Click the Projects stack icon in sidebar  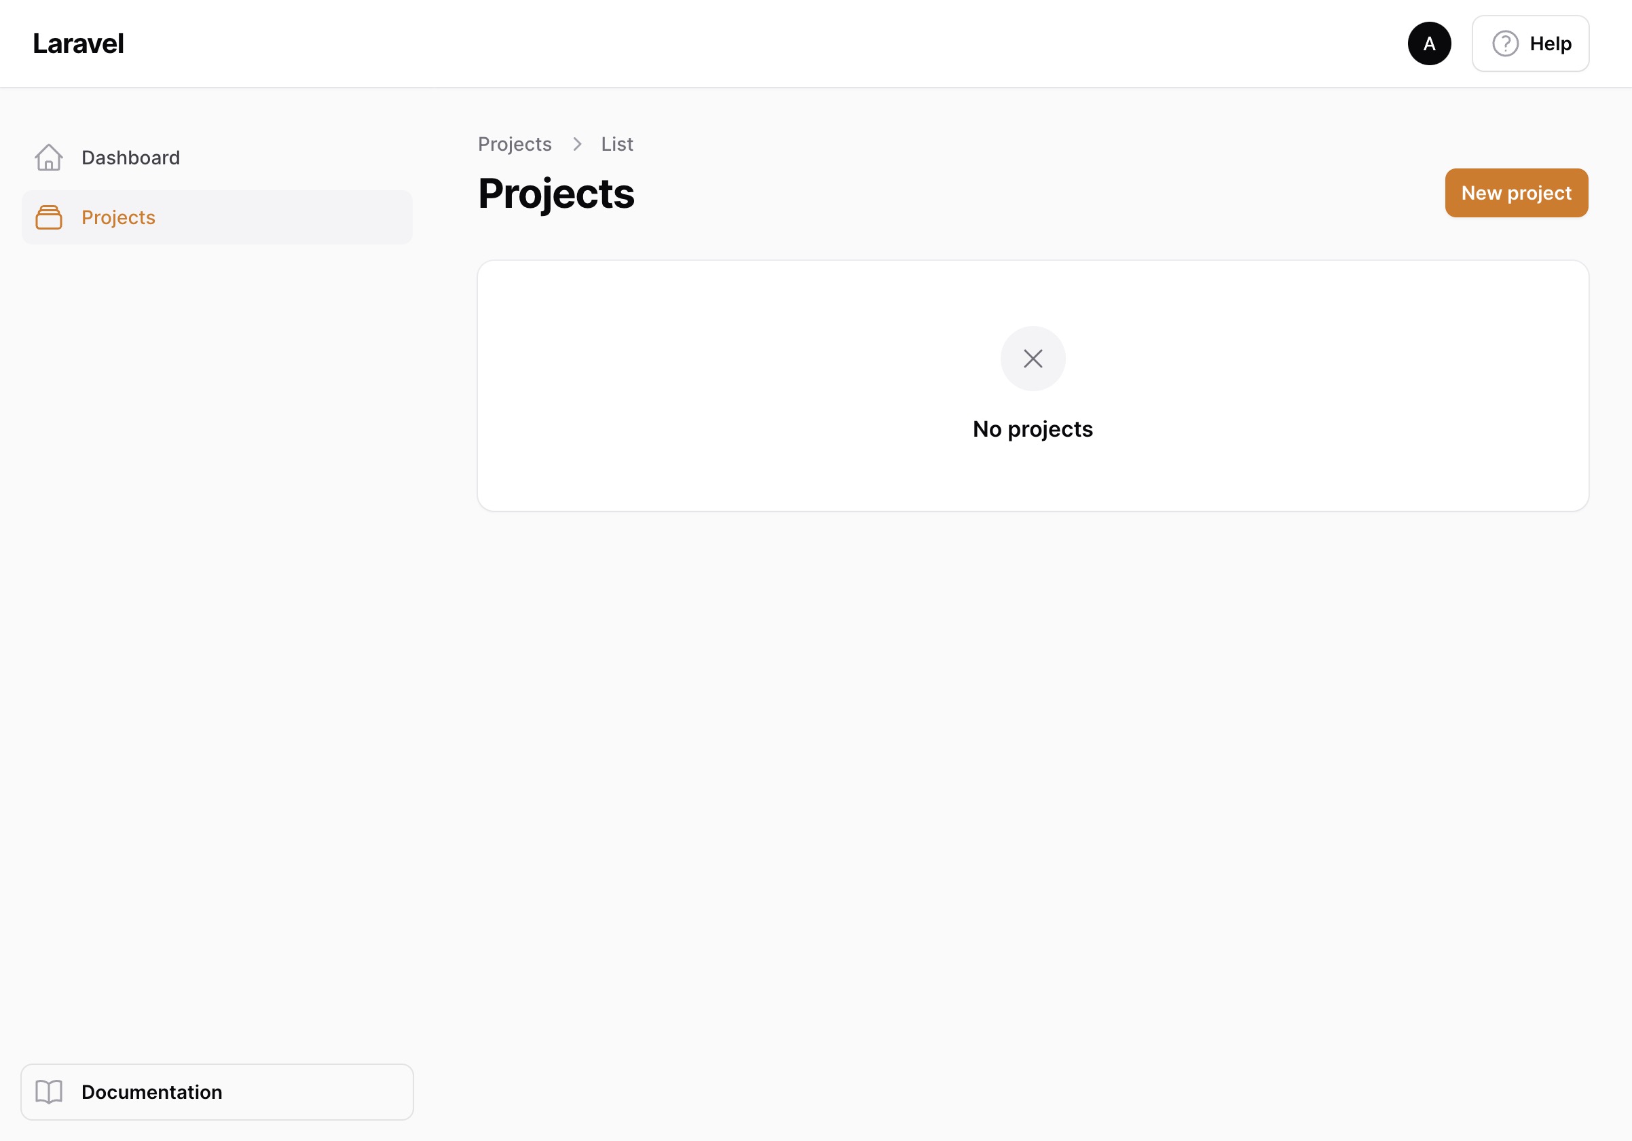click(48, 217)
